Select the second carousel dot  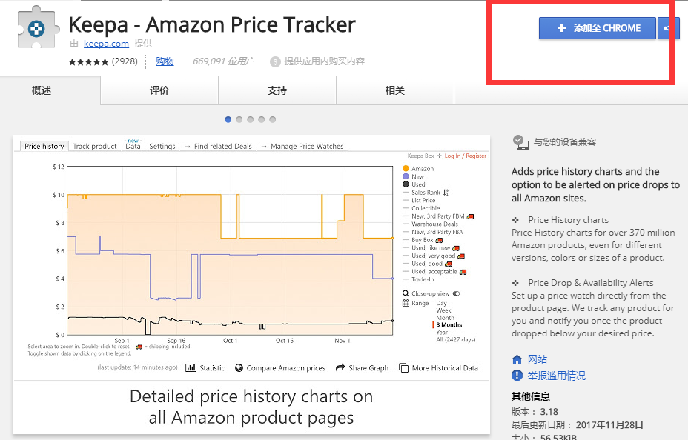(x=239, y=119)
